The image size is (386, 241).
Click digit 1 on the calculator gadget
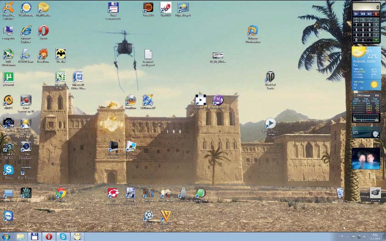tap(356, 35)
